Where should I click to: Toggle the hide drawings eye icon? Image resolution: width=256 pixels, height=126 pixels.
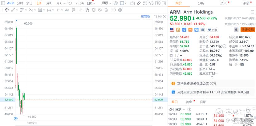click(x=100, y=10)
